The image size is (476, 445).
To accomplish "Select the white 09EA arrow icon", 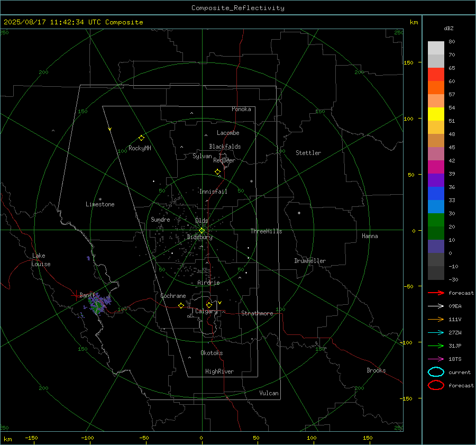I will pyautogui.click(x=436, y=306).
